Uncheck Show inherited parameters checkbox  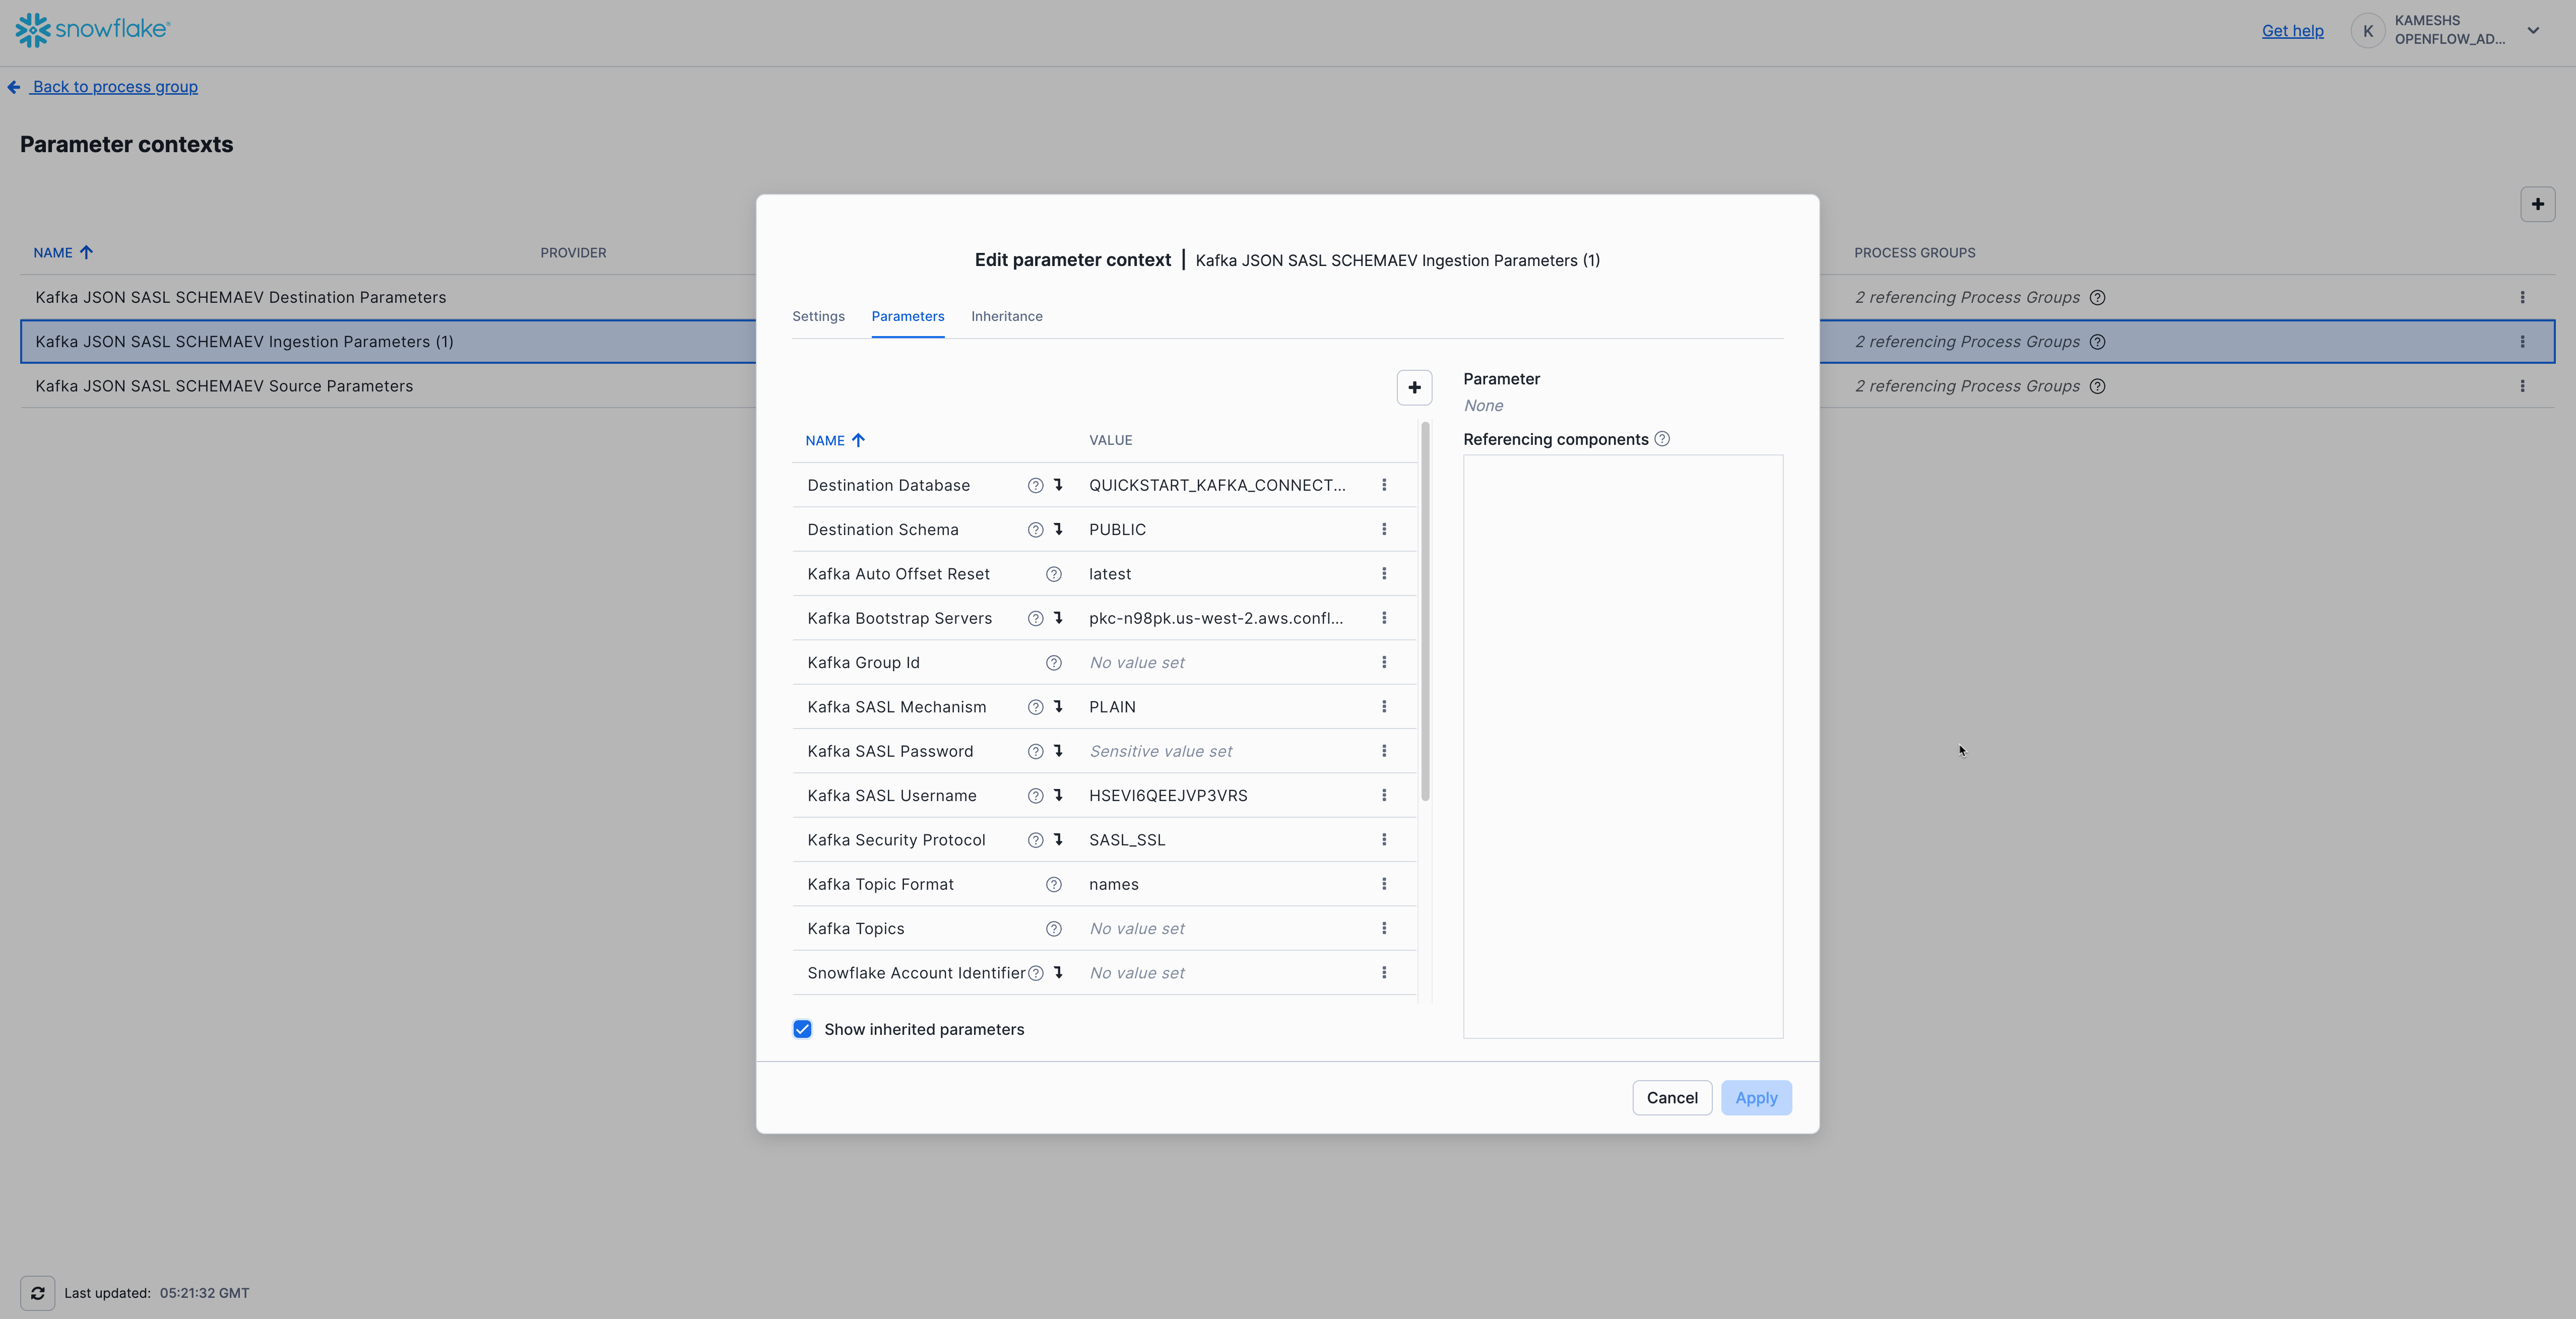pyautogui.click(x=802, y=1029)
